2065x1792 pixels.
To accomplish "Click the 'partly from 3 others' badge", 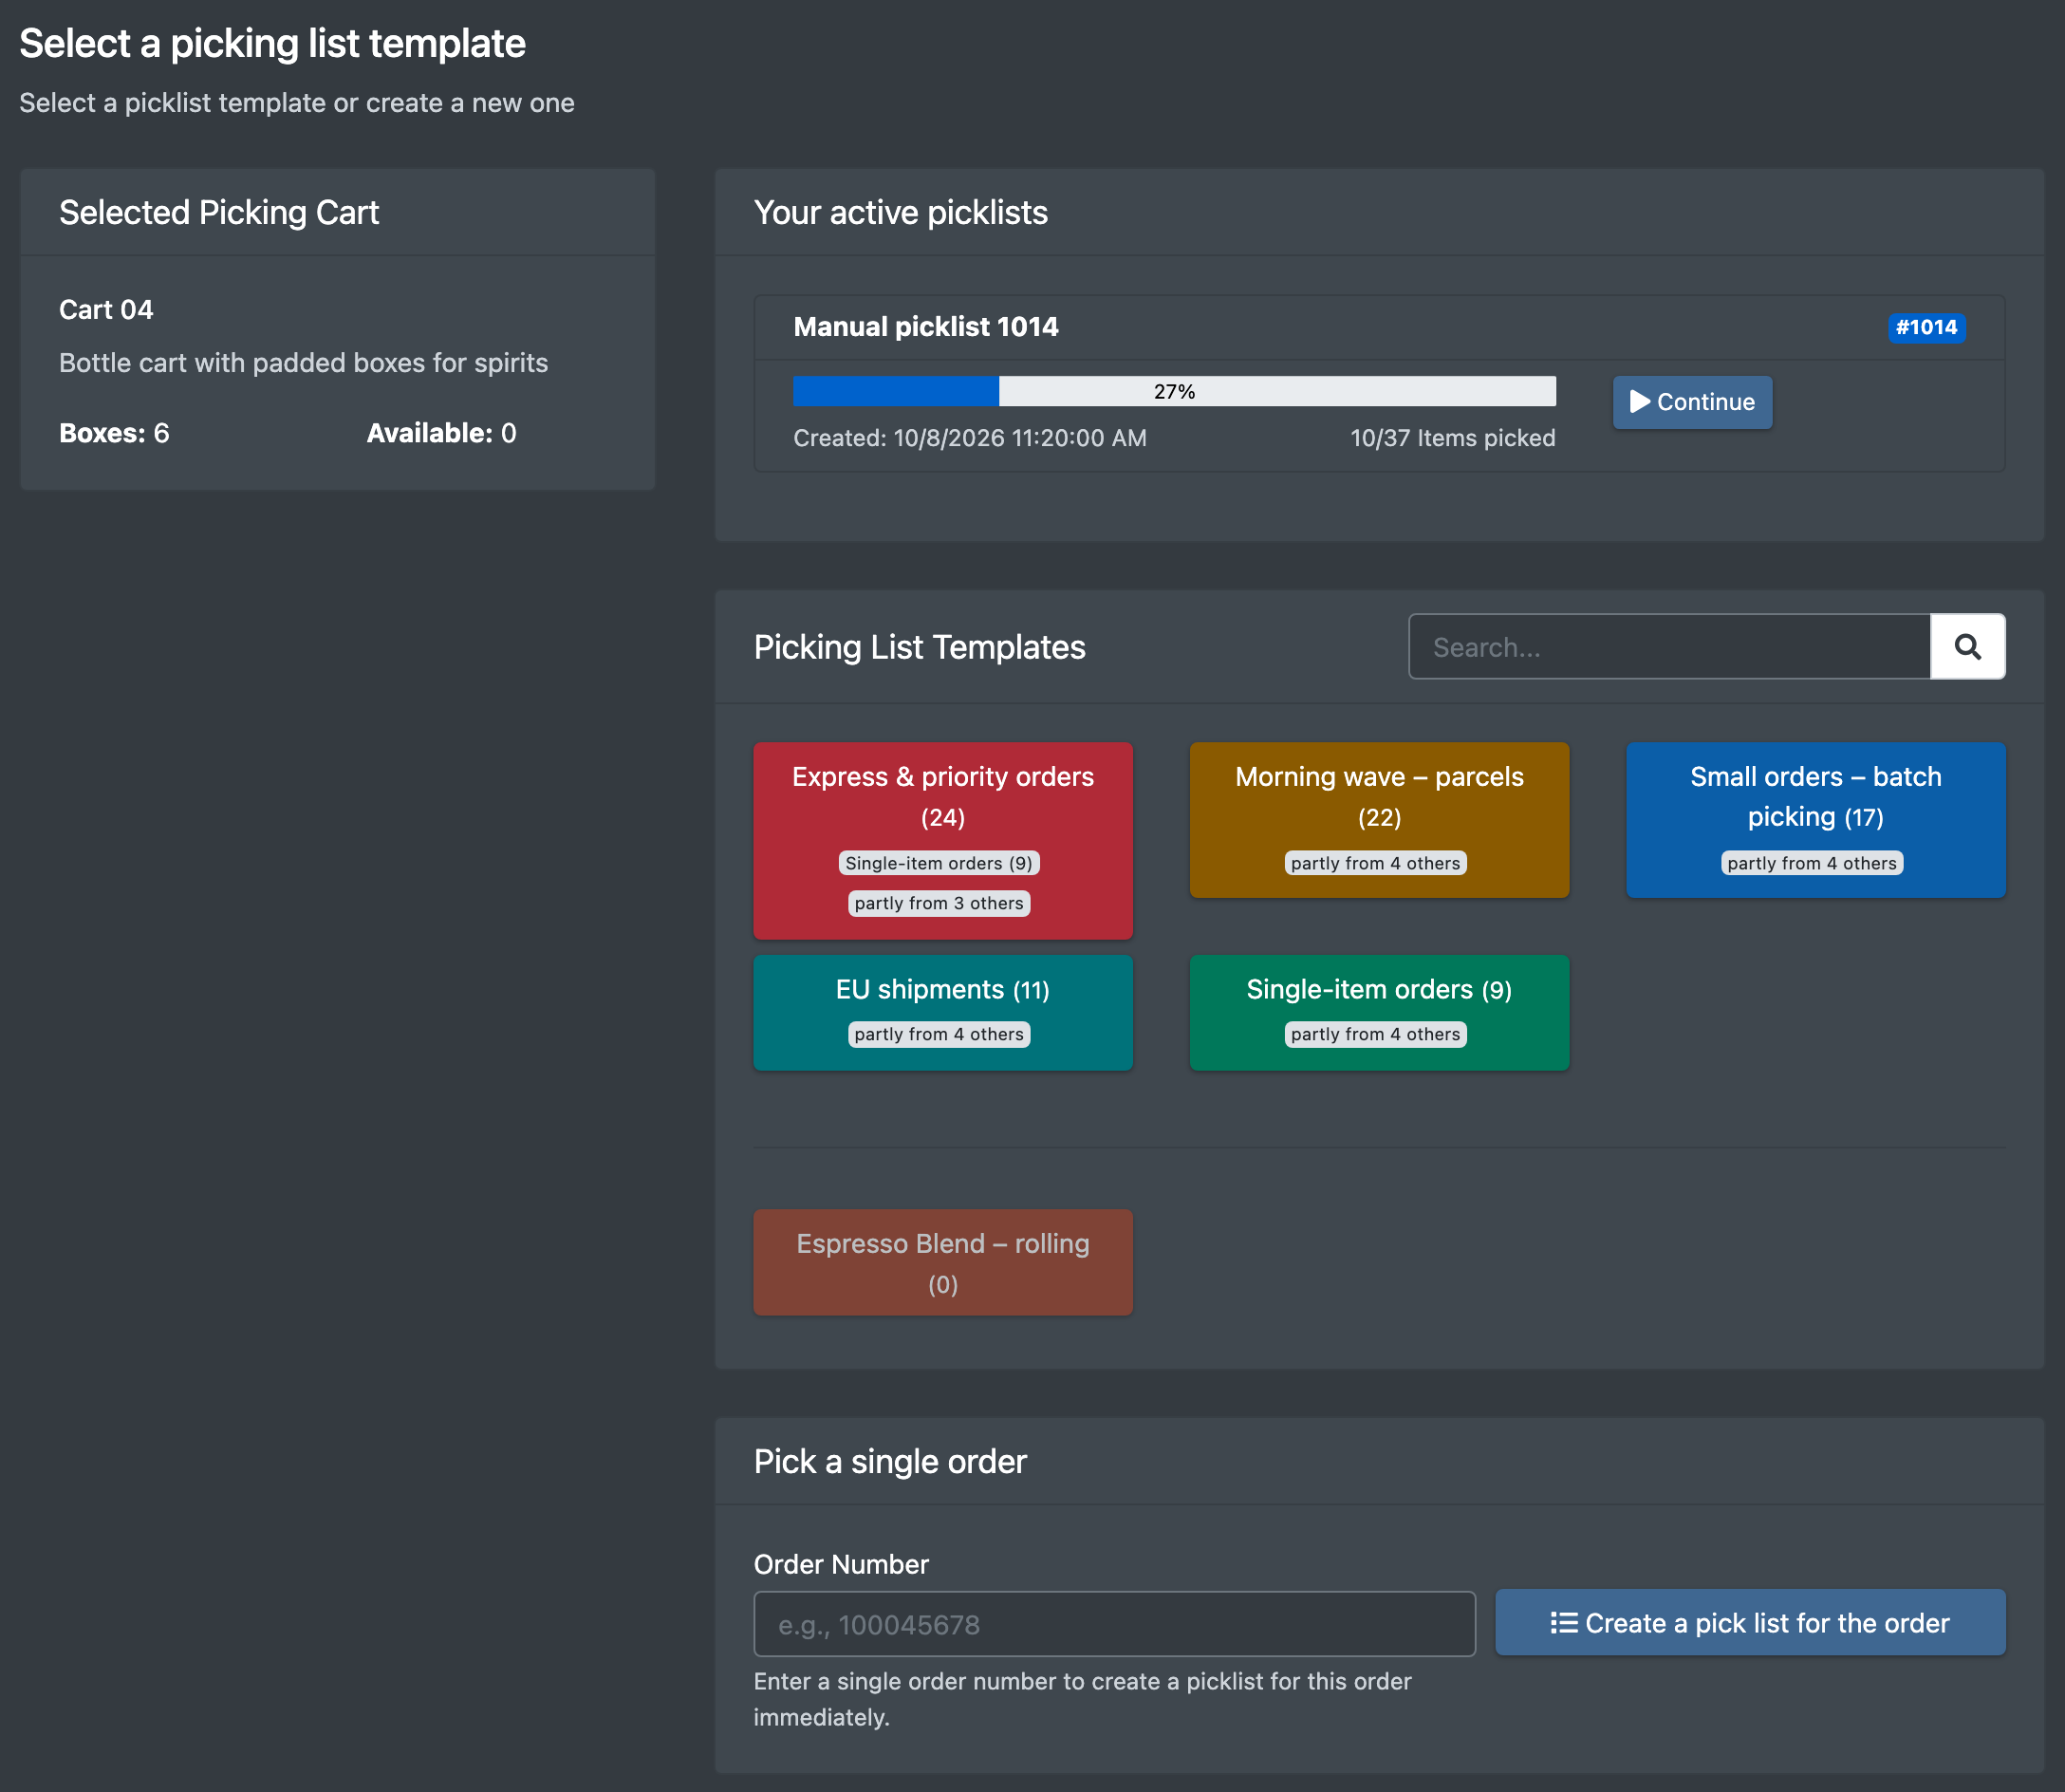I will point(939,903).
